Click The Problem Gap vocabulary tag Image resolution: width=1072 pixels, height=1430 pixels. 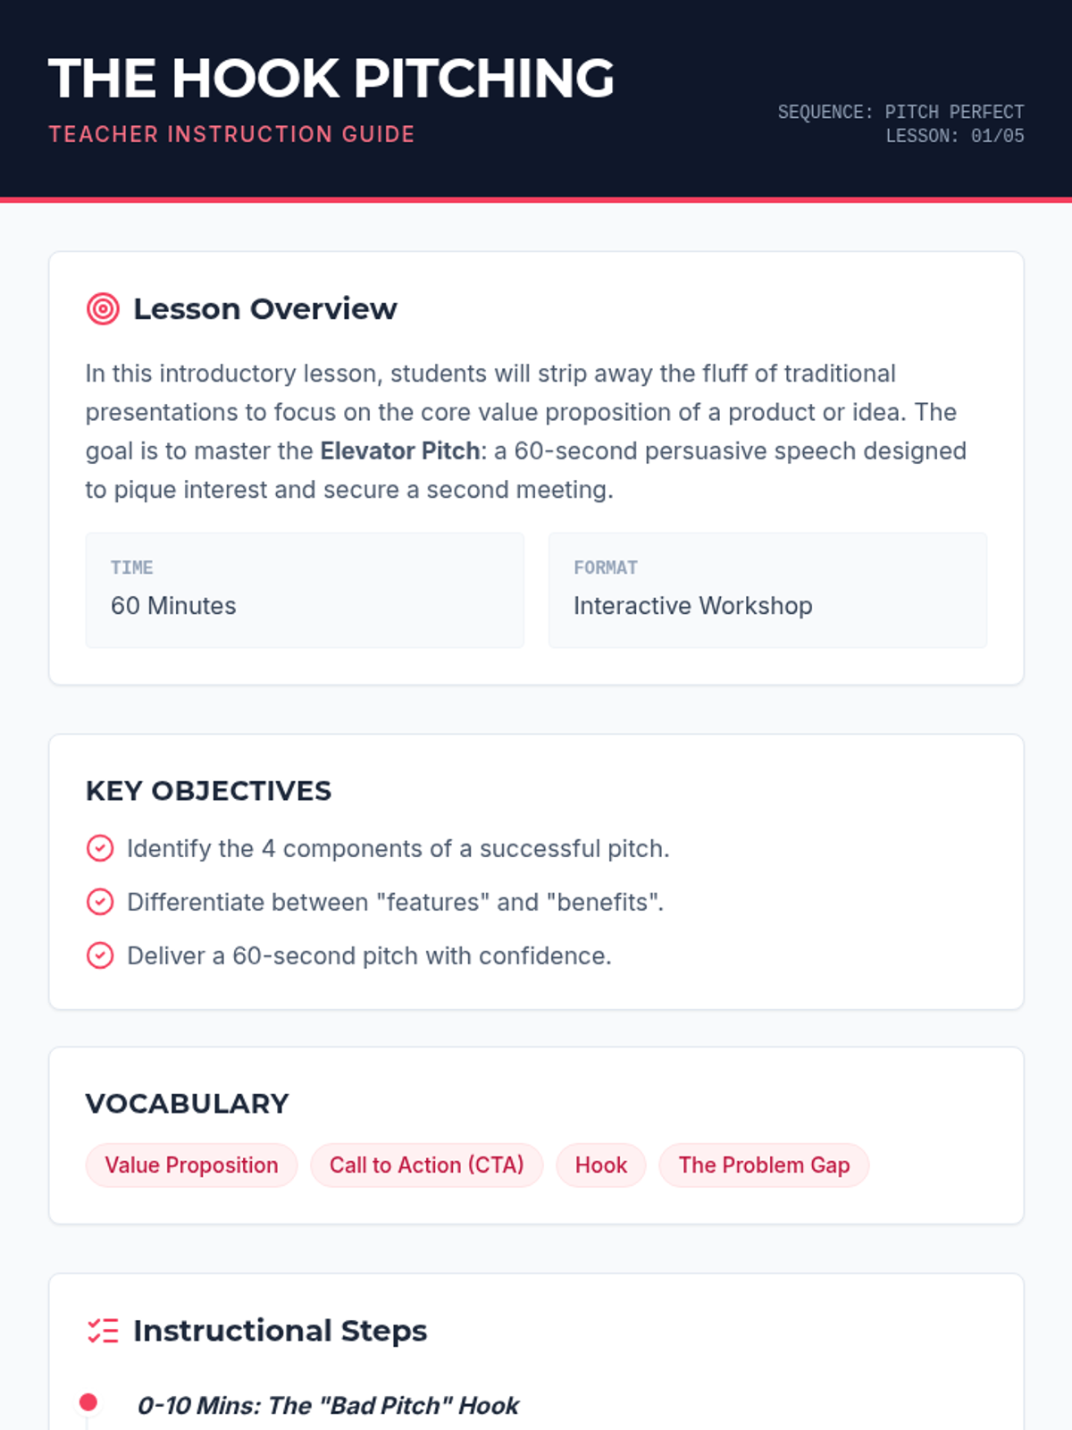pos(764,1165)
